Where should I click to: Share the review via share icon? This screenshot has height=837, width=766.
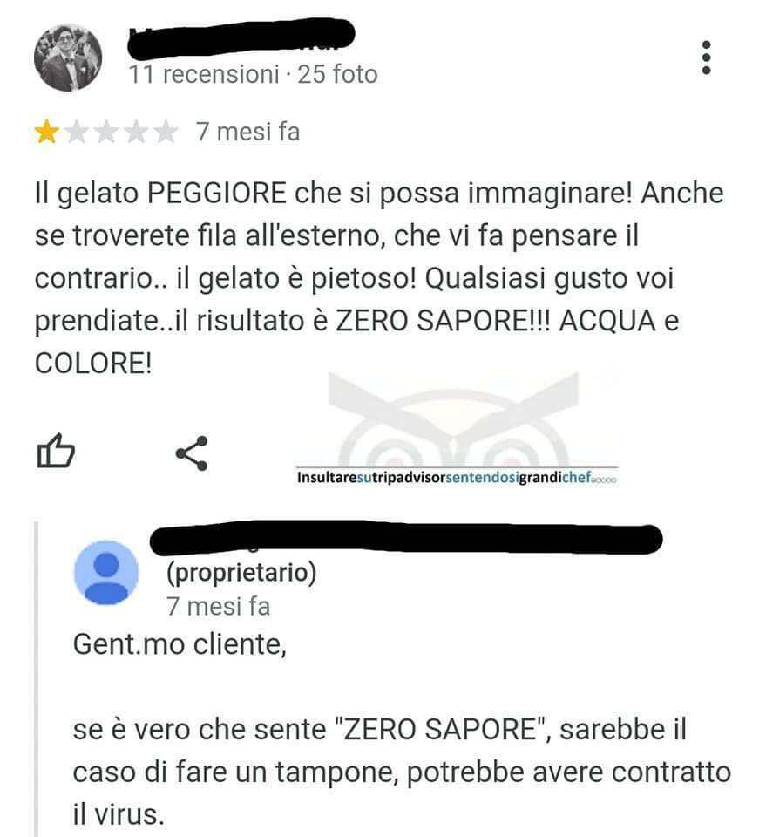click(x=192, y=453)
